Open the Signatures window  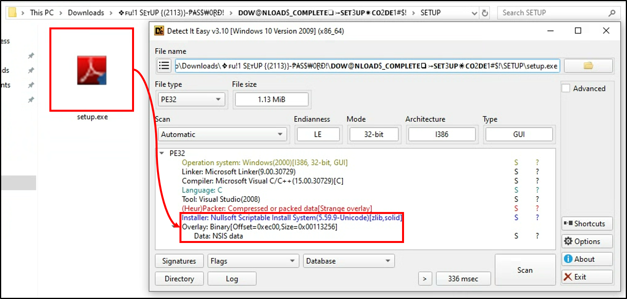coord(179,261)
